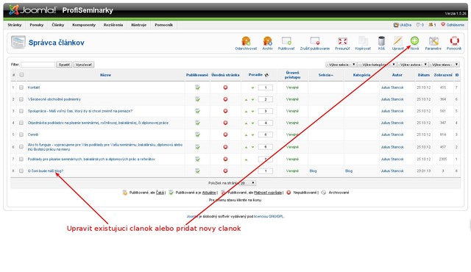Toggle published status of Kontakt article
Viewport: 471px width, 272px height.
pos(197,87)
